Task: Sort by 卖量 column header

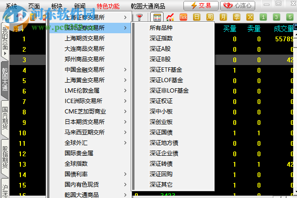Action: click(254, 28)
